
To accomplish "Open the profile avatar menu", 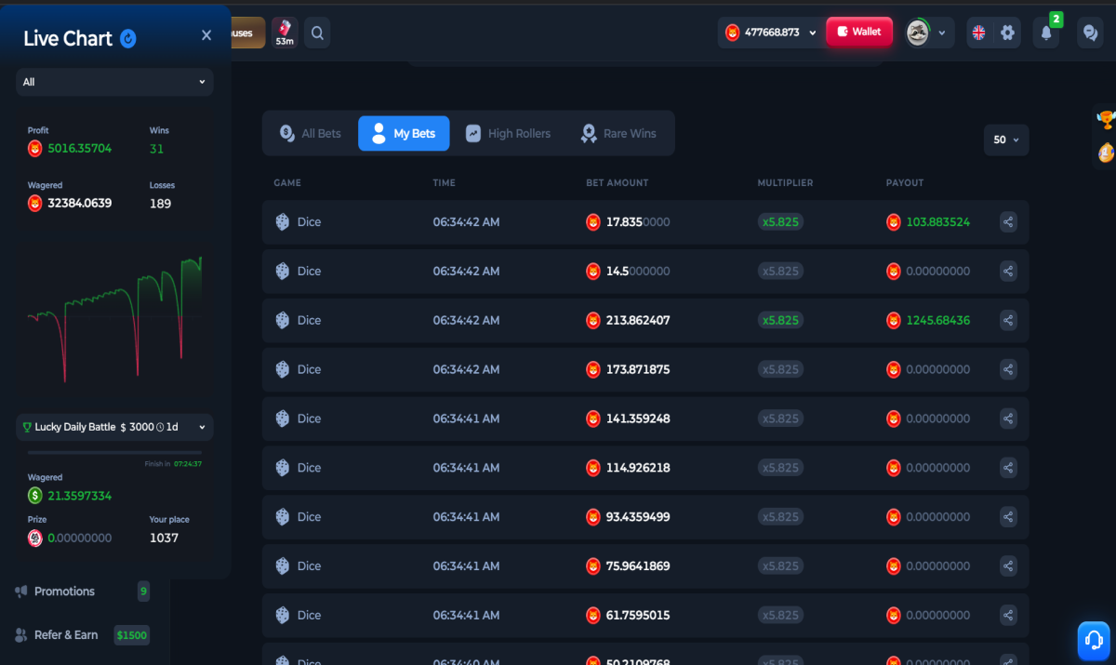I will pyautogui.click(x=929, y=33).
